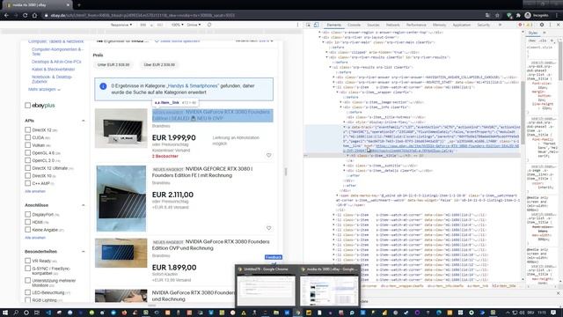Open the notification center in the tray
The width and height of the screenshot is (563, 317).
click(x=553, y=313)
